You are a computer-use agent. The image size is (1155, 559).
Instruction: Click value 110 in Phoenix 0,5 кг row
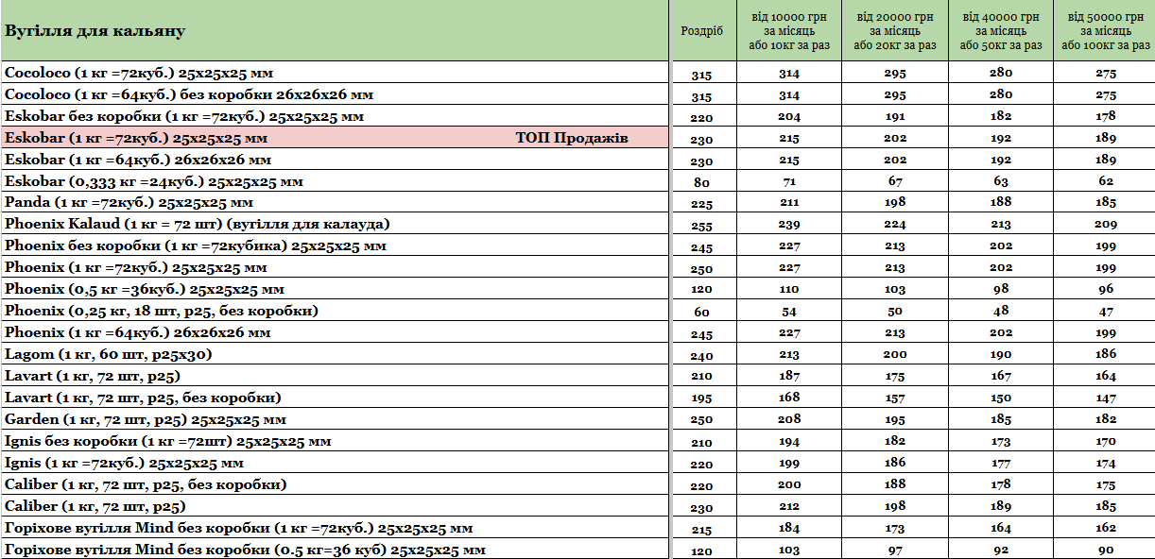coord(789,289)
